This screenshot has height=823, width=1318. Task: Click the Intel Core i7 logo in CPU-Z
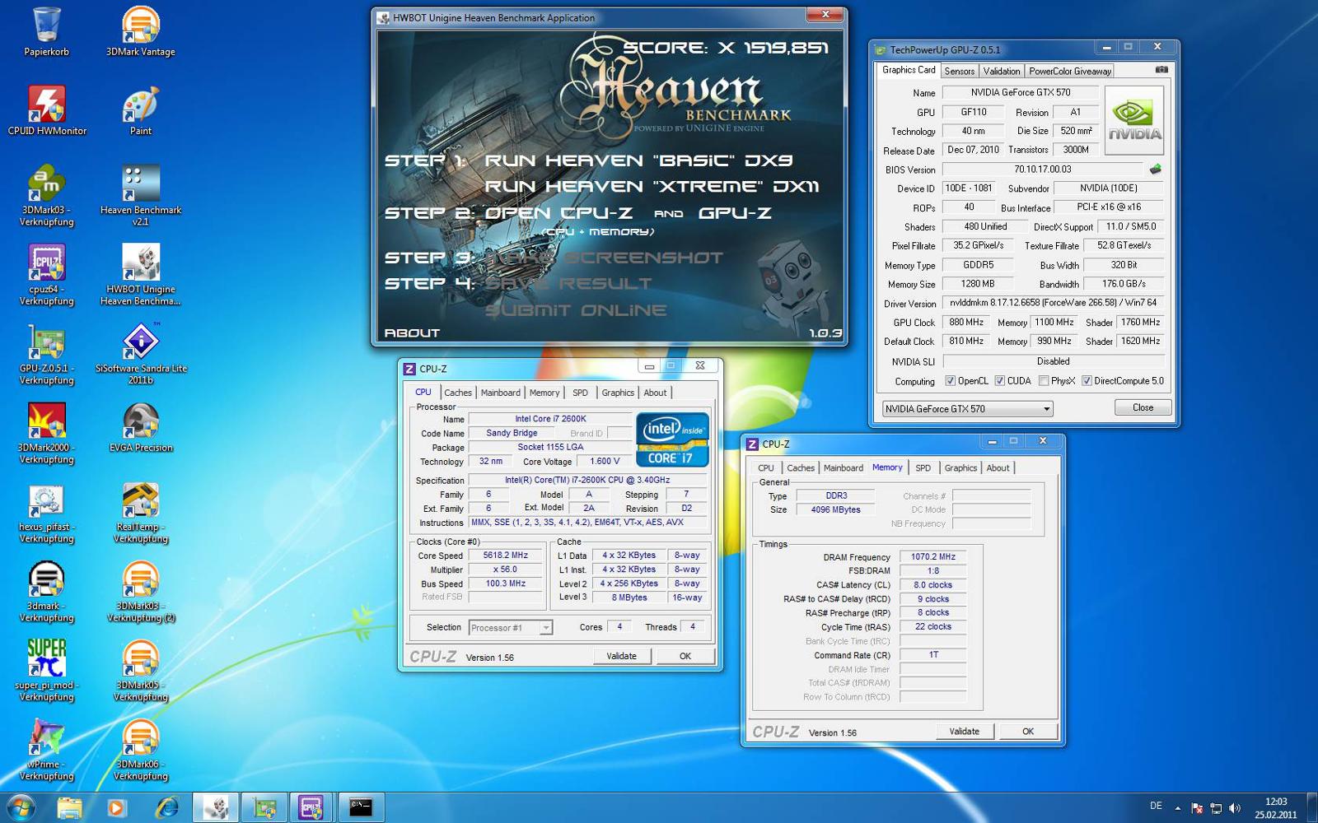[x=672, y=439]
